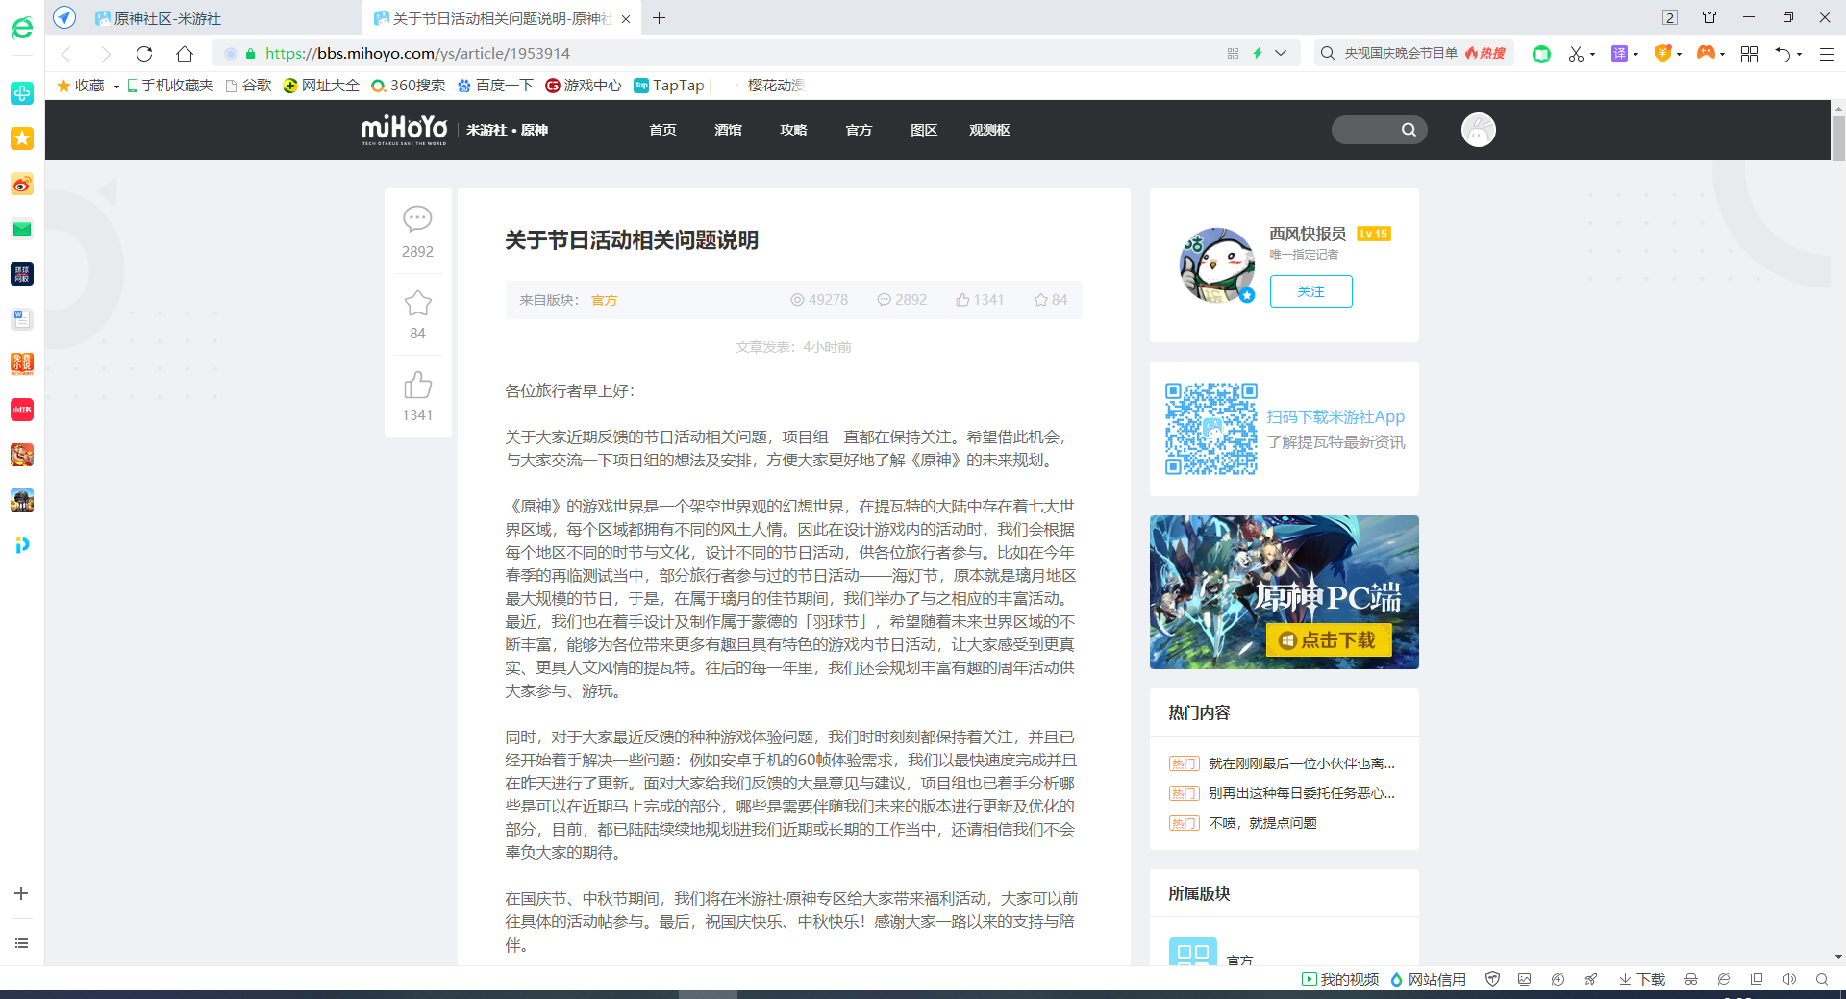Image resolution: width=1846 pixels, height=999 pixels.
Task: Open the 官方 nav item
Action: click(x=859, y=130)
